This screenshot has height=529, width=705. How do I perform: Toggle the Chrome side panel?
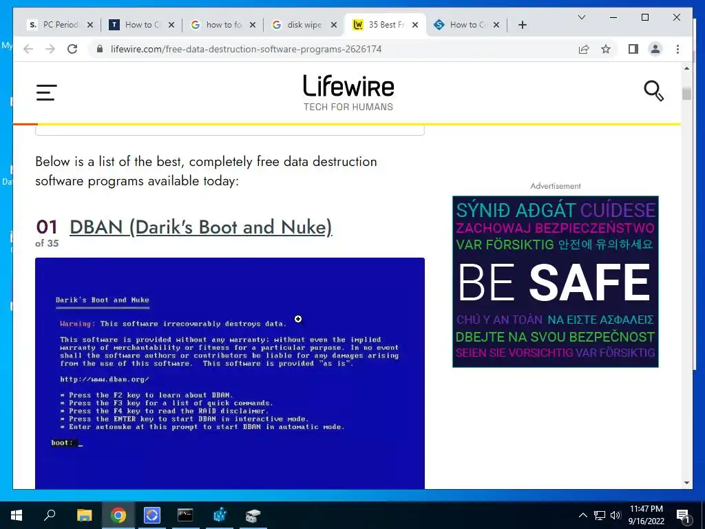(633, 49)
